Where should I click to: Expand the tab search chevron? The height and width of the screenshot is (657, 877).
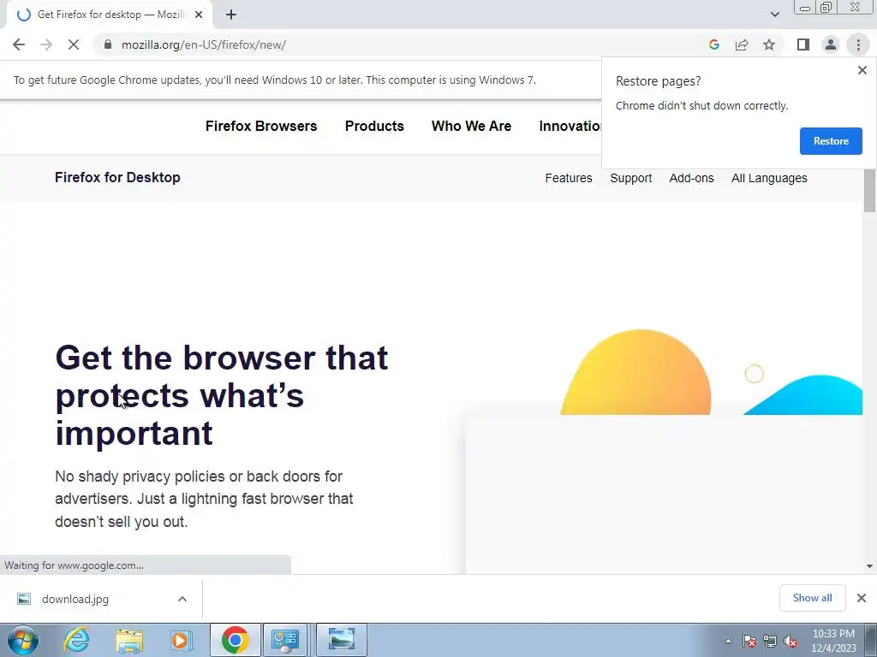coord(774,15)
